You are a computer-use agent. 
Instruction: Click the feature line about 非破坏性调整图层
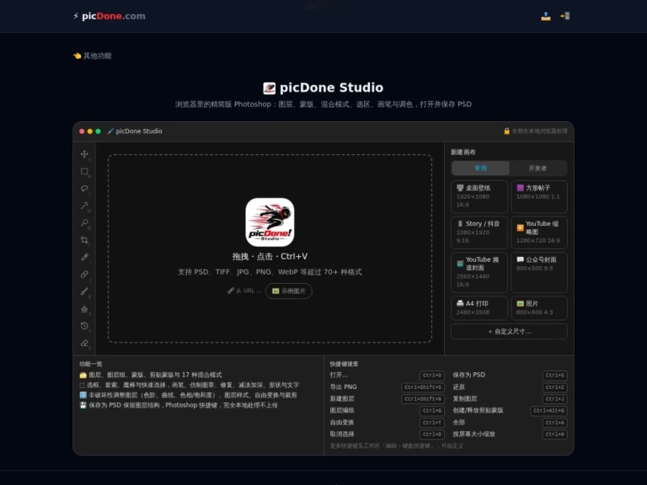point(188,395)
